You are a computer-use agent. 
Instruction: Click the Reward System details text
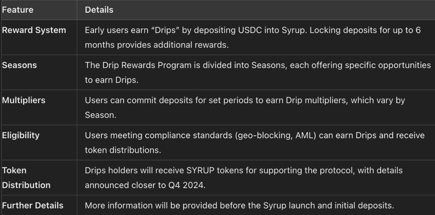(252, 37)
